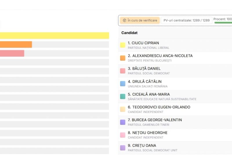232x155 pixels.
Task: Click the light pink swatch for Nețoiu Gheorghe
Action: (x=123, y=135)
